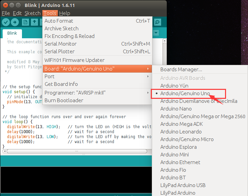Open the Serial Monitor magnifier icon
The image size is (248, 196).
[x=157, y=22]
